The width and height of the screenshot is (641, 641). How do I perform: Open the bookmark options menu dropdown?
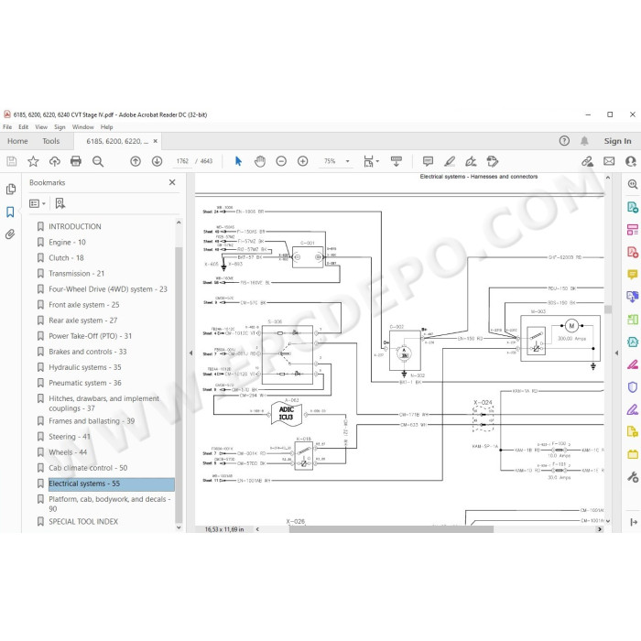(x=38, y=203)
